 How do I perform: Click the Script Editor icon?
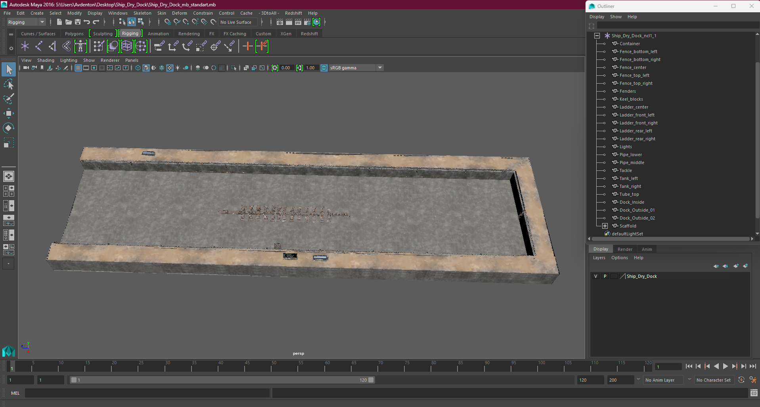click(x=754, y=393)
